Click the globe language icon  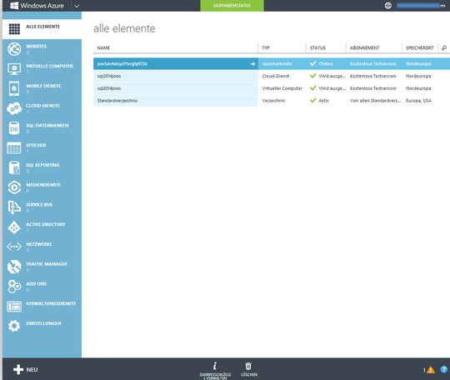point(388,6)
